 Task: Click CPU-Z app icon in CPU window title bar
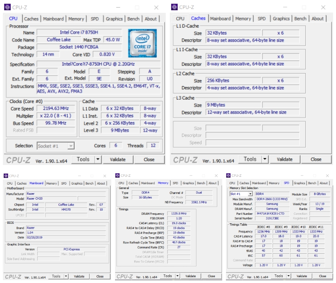[7, 7]
